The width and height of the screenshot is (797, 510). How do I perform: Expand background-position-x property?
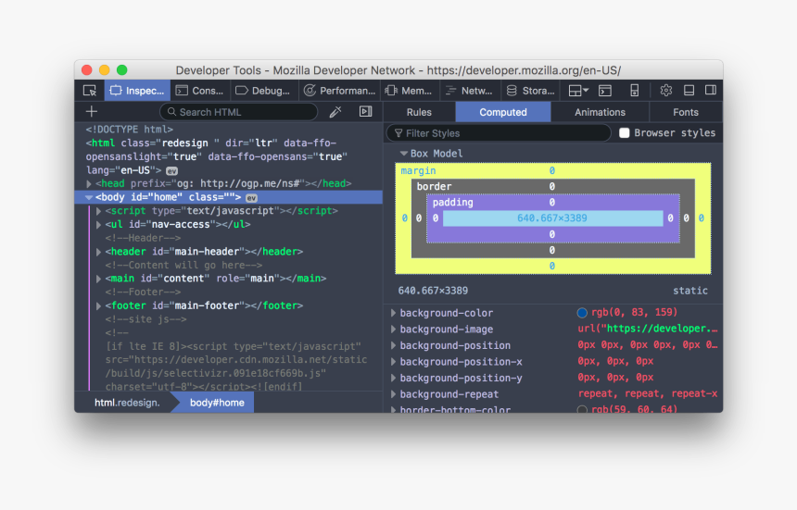393,362
